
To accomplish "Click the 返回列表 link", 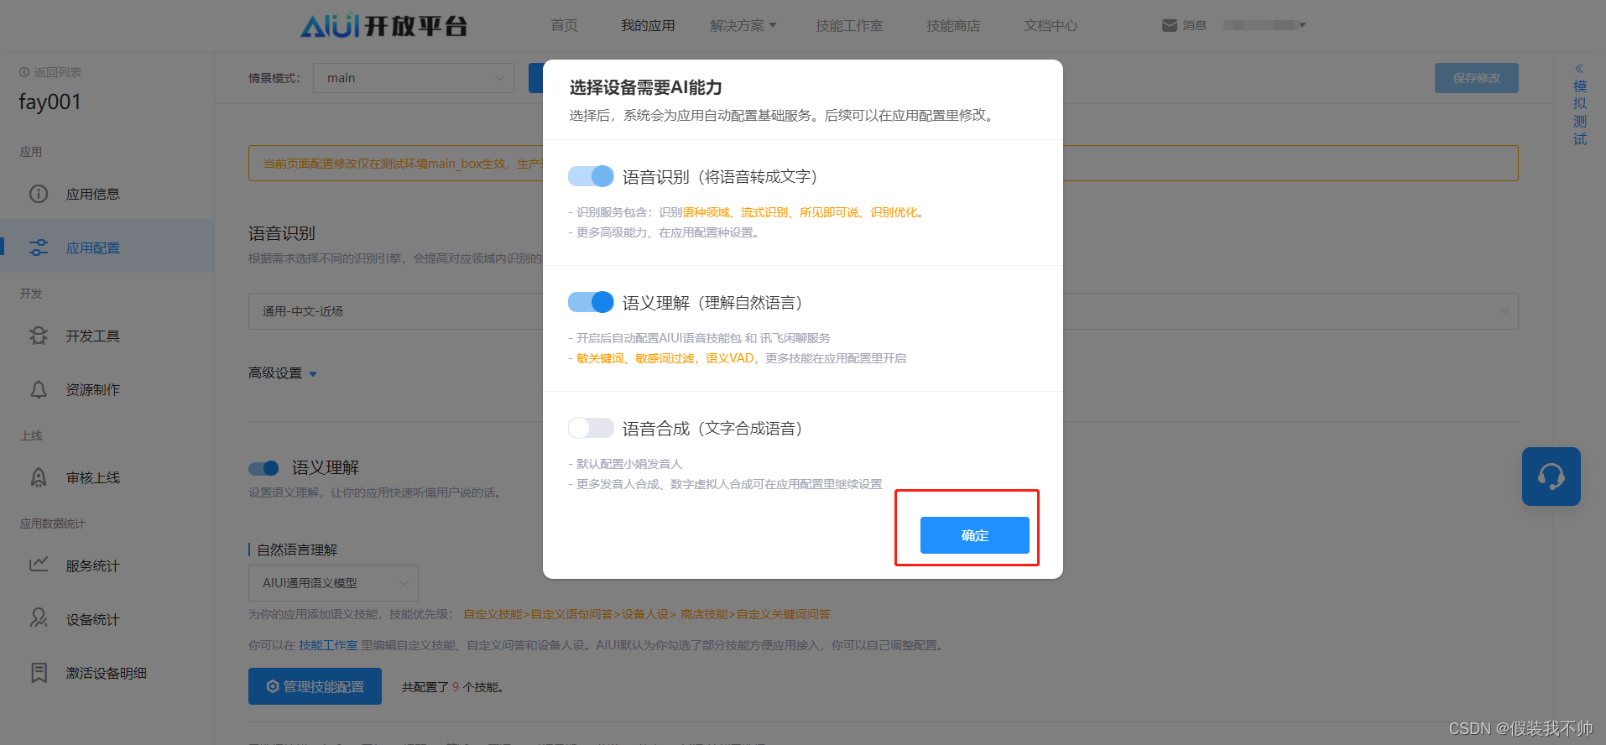I will point(58,72).
